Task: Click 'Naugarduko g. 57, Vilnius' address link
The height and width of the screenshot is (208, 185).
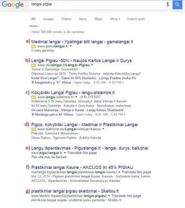Action: (53, 83)
